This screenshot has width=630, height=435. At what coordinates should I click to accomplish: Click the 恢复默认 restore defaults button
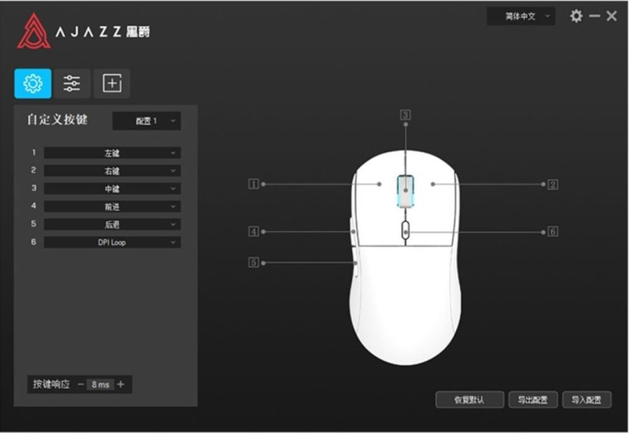pos(469,400)
